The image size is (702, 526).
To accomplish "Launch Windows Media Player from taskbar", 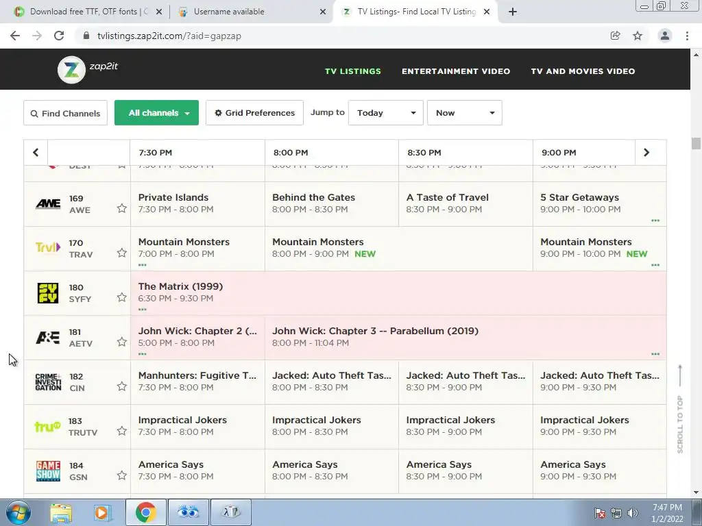I will [103, 512].
